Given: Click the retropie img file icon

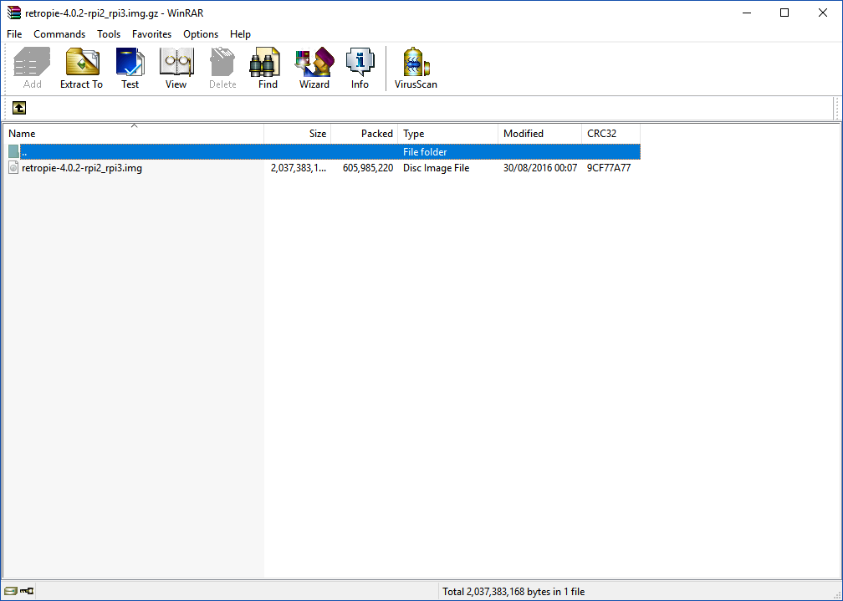Looking at the screenshot, I should [x=14, y=168].
